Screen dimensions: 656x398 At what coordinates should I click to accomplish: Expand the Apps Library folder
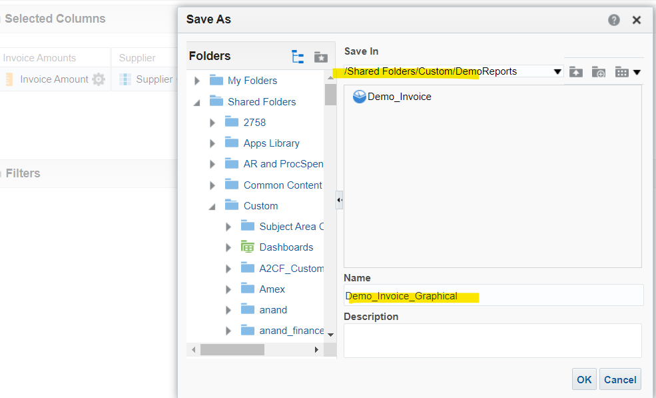point(212,143)
